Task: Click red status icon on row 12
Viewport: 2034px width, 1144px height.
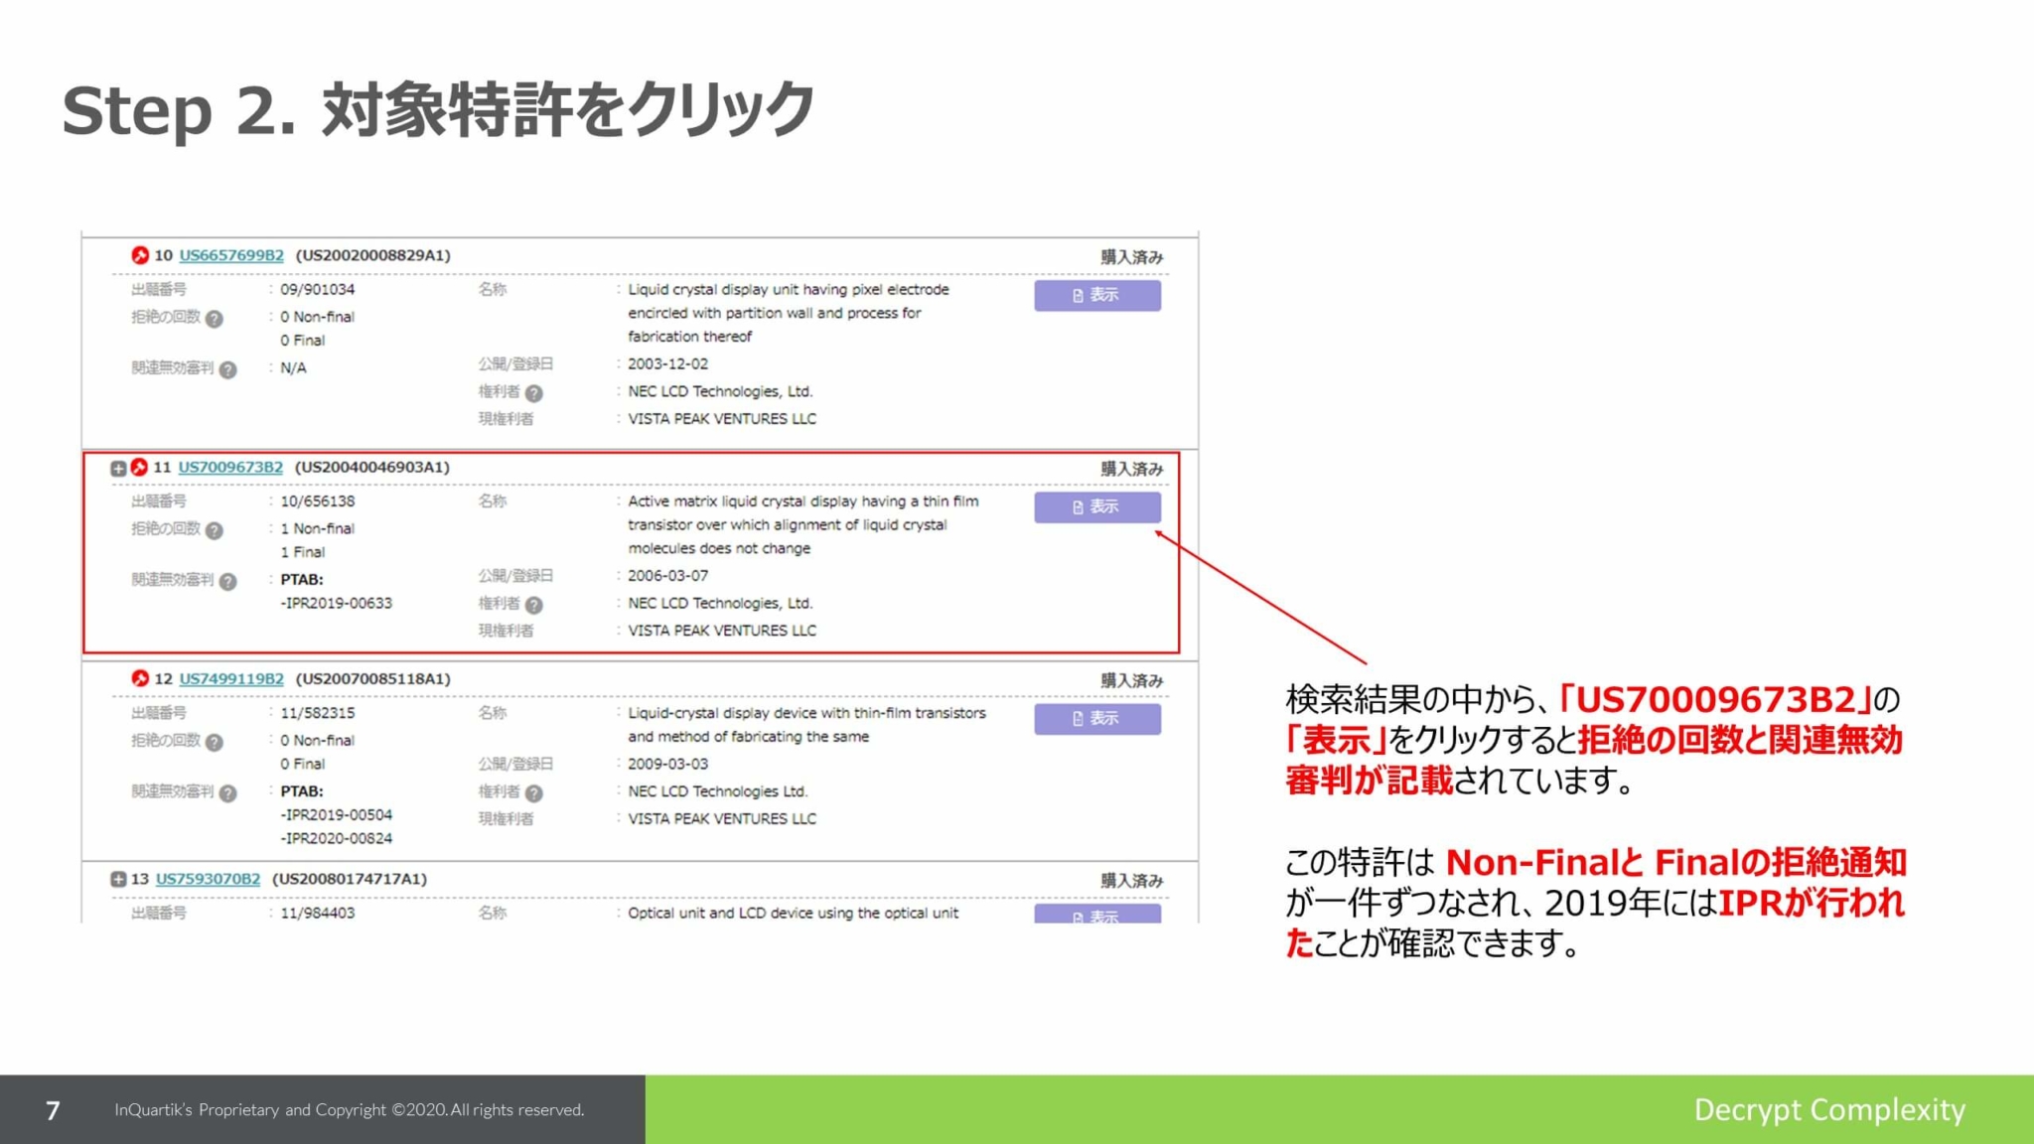Action: (x=140, y=678)
